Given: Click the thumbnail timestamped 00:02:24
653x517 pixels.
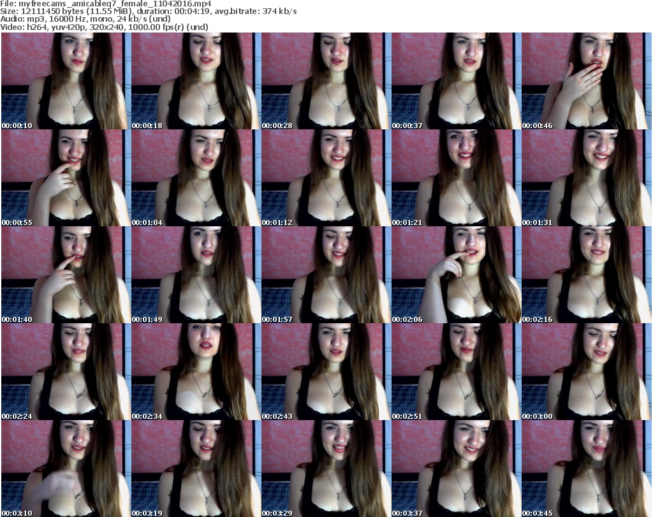Looking at the screenshot, I should coord(66,372).
